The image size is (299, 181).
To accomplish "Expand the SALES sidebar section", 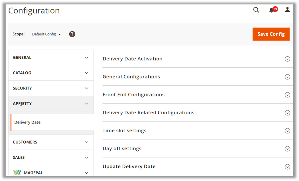I will [x=51, y=158].
